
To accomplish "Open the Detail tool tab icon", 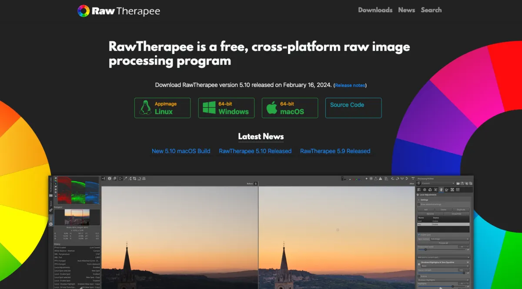I will (425, 190).
